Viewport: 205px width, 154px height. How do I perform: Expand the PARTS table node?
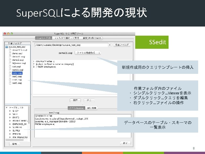pyautogui.click(x=10, y=117)
